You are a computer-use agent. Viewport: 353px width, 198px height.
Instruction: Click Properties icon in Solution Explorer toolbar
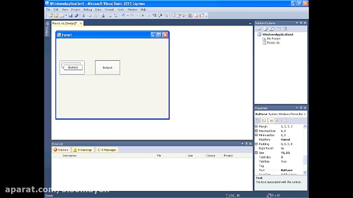pyautogui.click(x=259, y=29)
